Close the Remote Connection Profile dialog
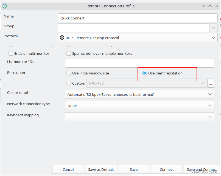 tap(217, 6)
